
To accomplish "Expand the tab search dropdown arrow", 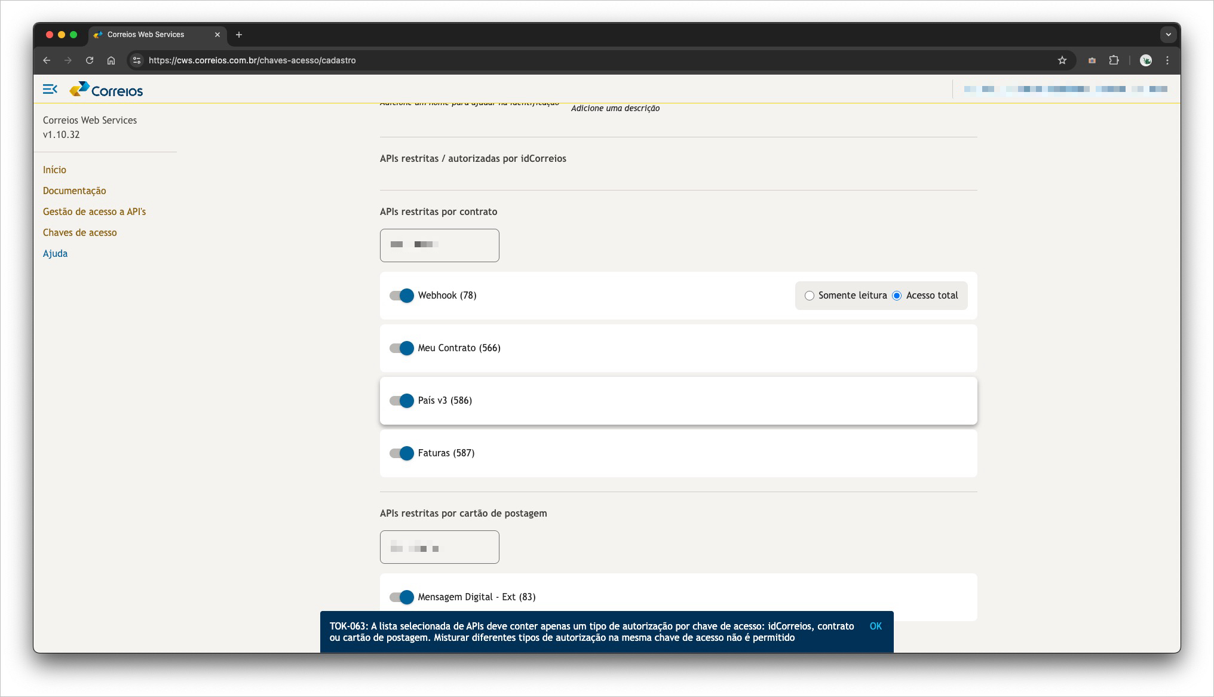I will click(1168, 35).
